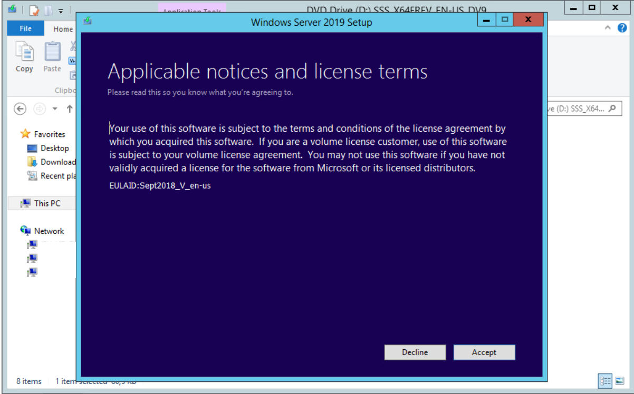Go up one folder level in Explorer

coord(70,109)
